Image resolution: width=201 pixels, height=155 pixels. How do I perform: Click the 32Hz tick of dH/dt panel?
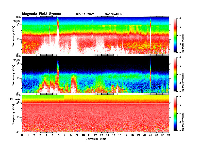click(19, 17)
